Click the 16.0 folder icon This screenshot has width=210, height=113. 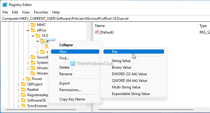[38, 36]
